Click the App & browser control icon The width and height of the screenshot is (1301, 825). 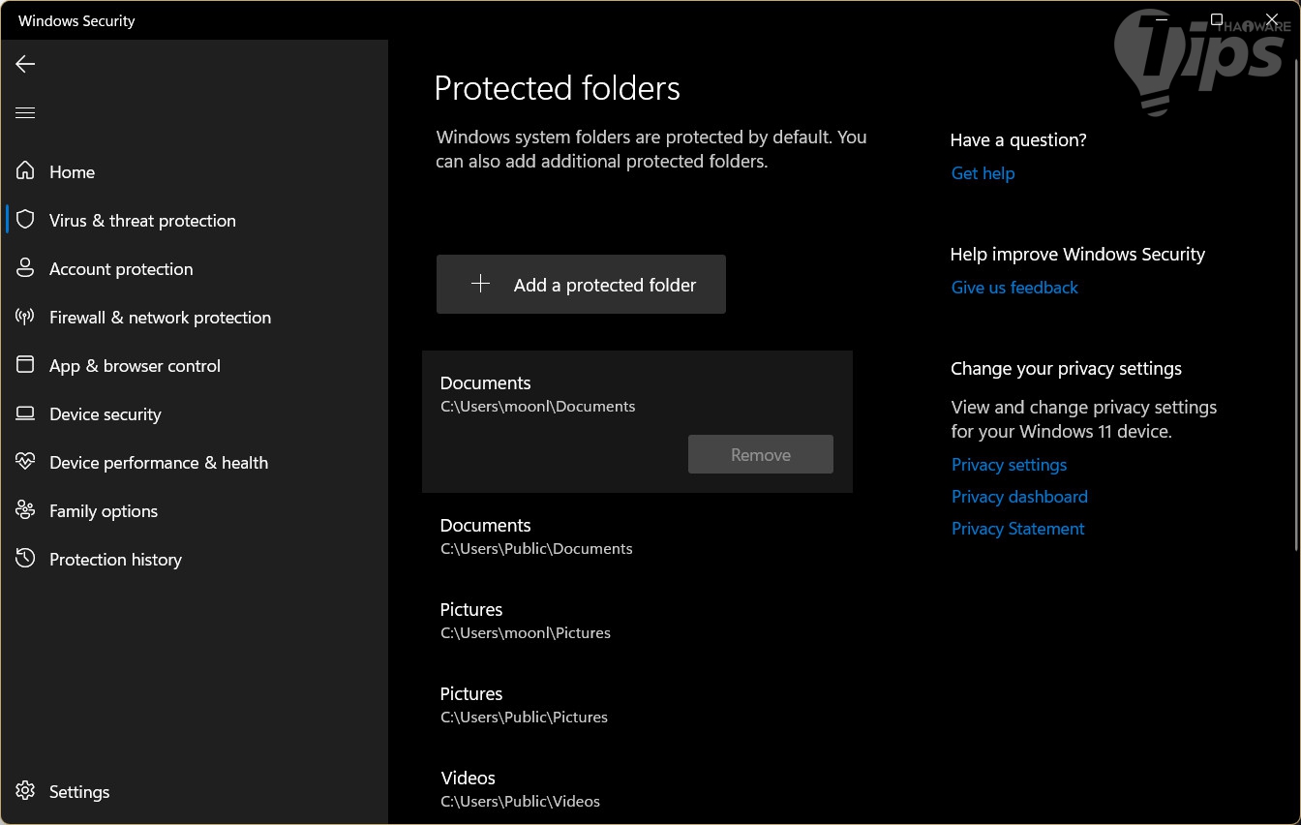[x=26, y=366]
